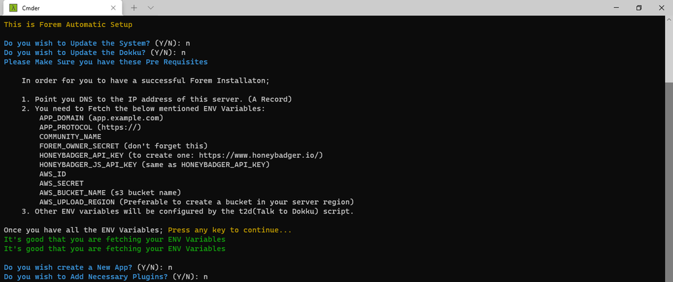Close the Cmder tab
The width and height of the screenshot is (673, 282).
coord(113,7)
